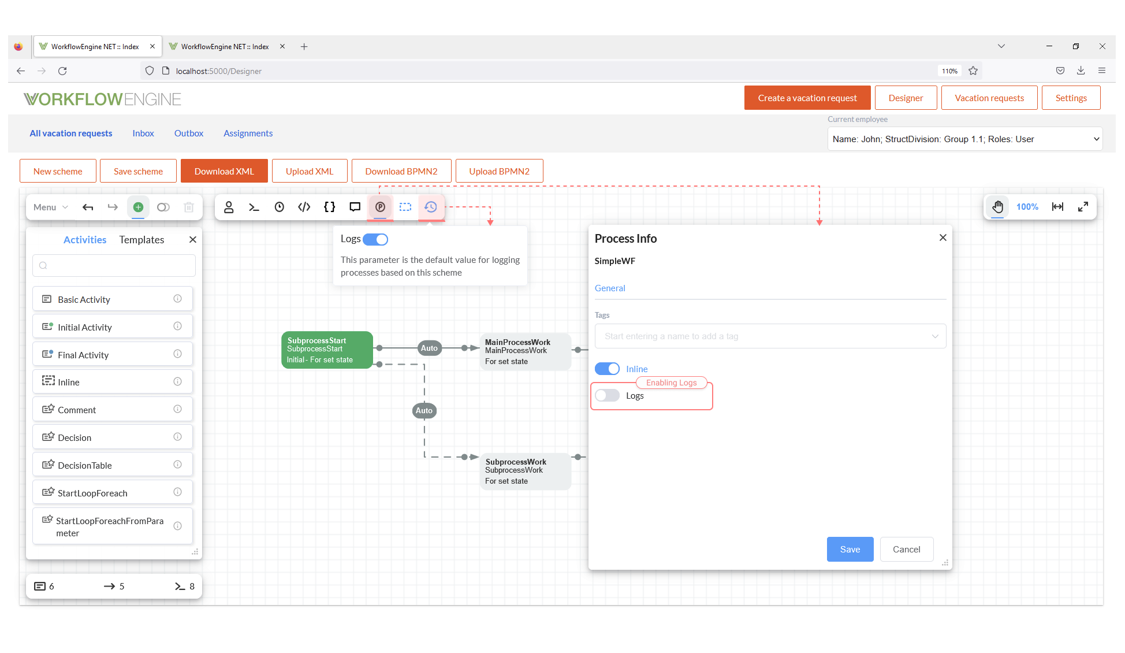Image resolution: width=1125 pixels, height=653 pixels.
Task: Show info for StartLoopForeach activity
Action: point(178,492)
